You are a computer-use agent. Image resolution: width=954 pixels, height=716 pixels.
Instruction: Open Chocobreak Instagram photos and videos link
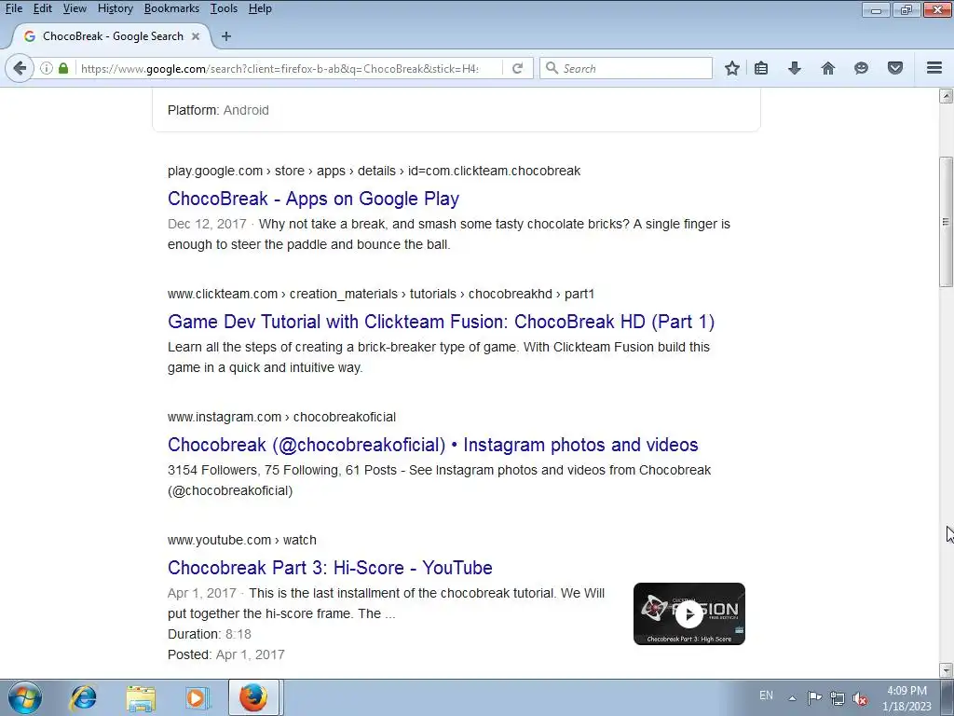[432, 445]
